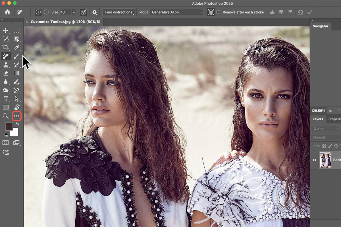
Task: Activate the Zoom tool
Action: click(x=5, y=116)
